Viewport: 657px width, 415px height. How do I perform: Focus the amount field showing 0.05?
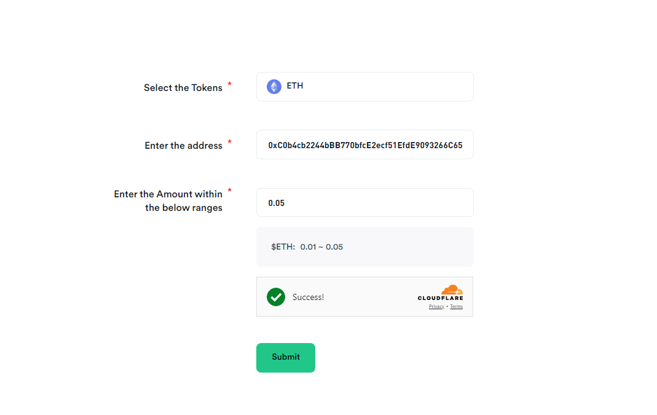point(364,203)
